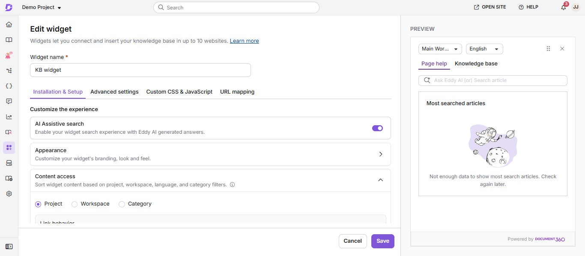Select the Page help tab in preview
Viewport: 585px width, 256px height.
click(434, 64)
